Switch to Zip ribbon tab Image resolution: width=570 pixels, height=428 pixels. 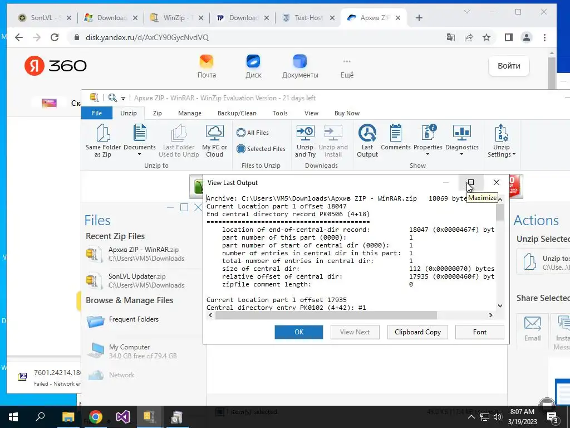coord(158,113)
